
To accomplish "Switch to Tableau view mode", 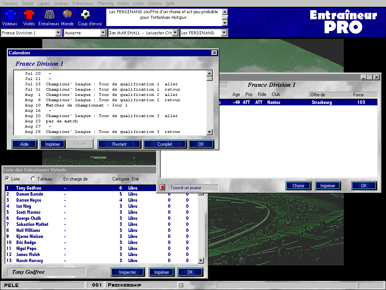I will click(x=33, y=179).
